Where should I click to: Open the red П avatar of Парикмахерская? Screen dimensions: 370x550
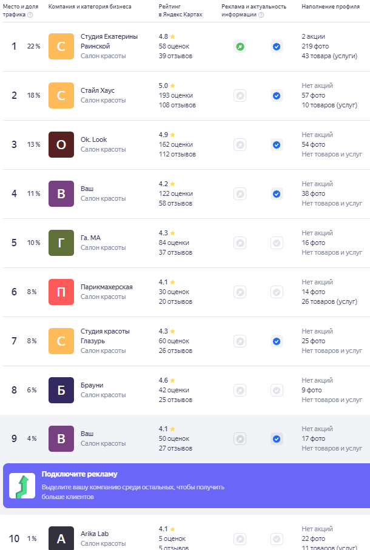pyautogui.click(x=61, y=292)
